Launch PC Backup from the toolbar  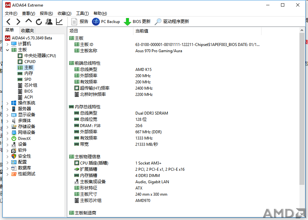106,22
